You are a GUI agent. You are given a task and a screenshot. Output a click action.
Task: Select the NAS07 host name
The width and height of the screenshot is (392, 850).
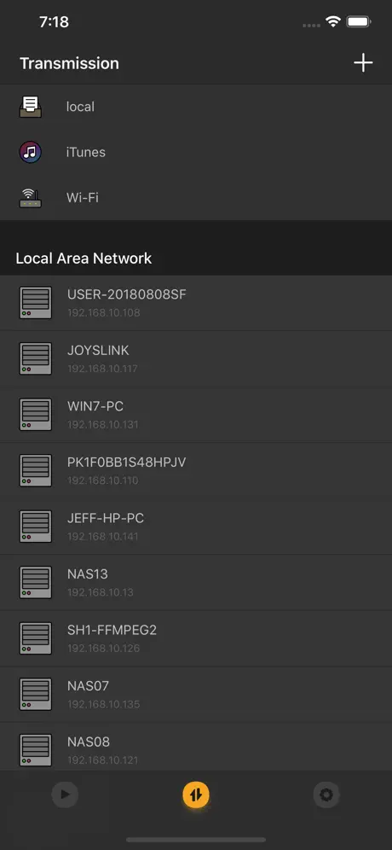tap(89, 686)
